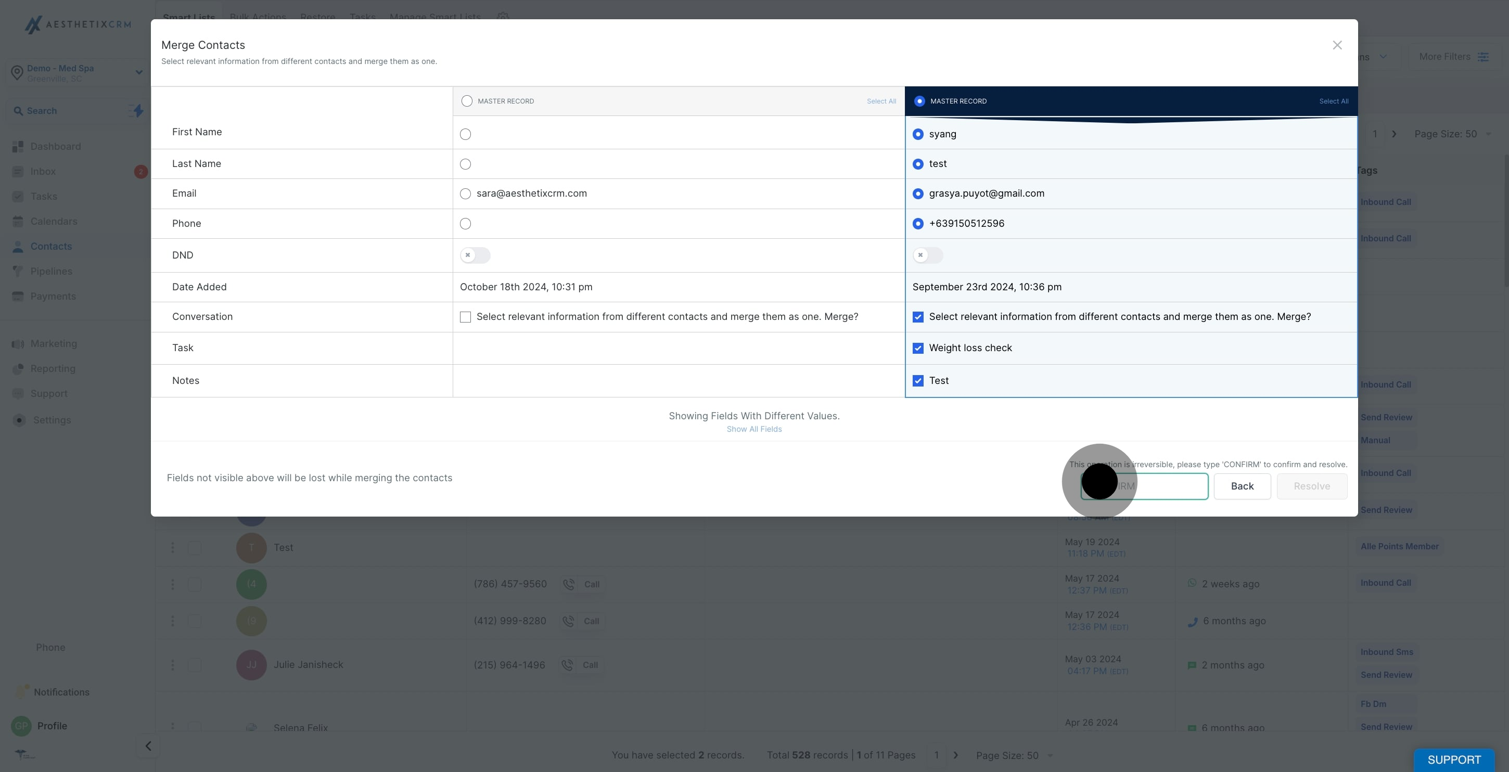The image size is (1509, 772).
Task: Open Inbox in sidebar
Action: tap(43, 172)
